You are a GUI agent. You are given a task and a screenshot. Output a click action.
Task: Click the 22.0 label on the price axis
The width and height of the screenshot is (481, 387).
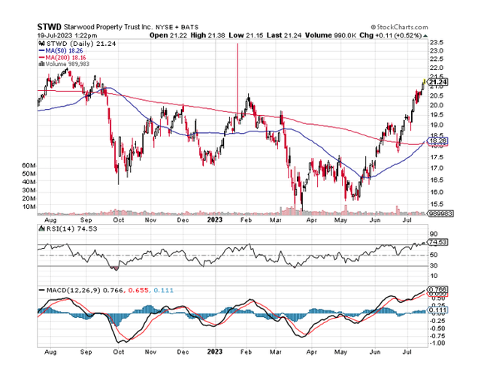tap(436, 68)
